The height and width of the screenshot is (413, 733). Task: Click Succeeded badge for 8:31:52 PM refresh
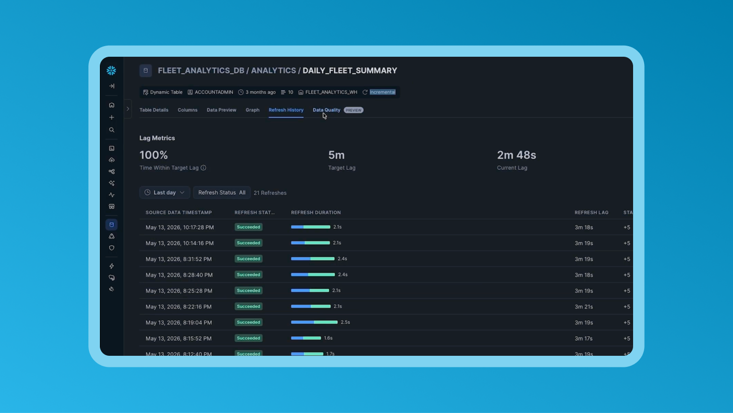[248, 259]
